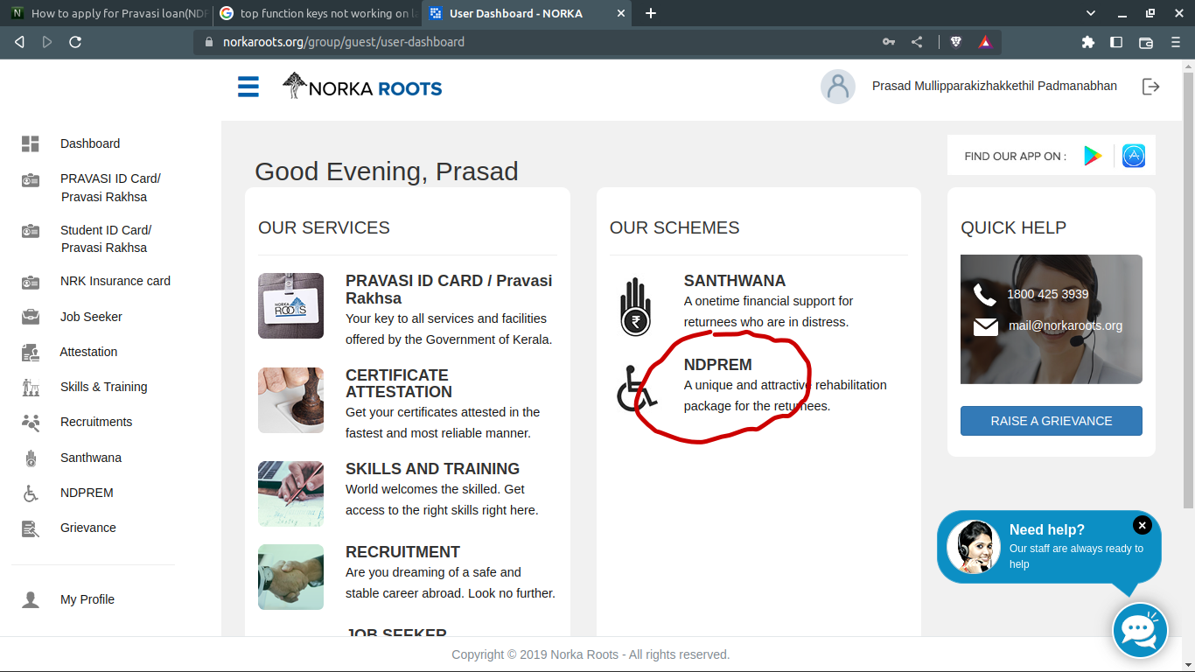1195x672 pixels.
Task: Click the Brave shields icon in the address bar
Action: coord(956,42)
